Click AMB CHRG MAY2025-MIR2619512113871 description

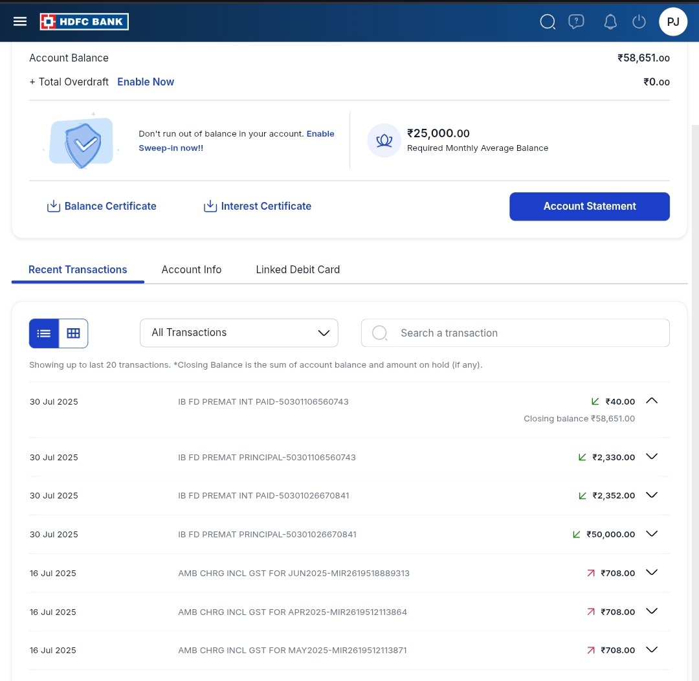(x=293, y=650)
